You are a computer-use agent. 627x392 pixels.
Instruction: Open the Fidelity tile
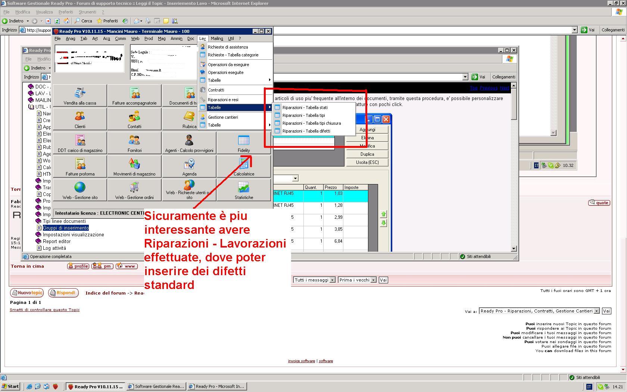244,143
